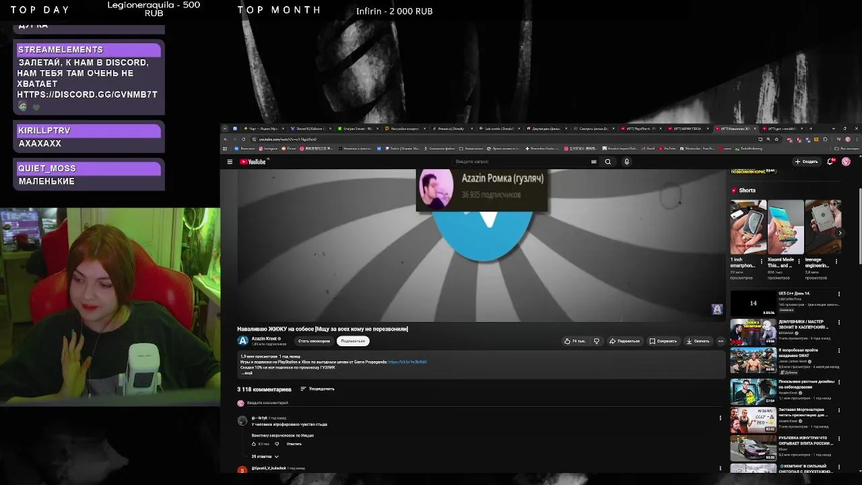Click channel watermark in video corner
Viewport: 862px width, 485px height.
pos(717,309)
